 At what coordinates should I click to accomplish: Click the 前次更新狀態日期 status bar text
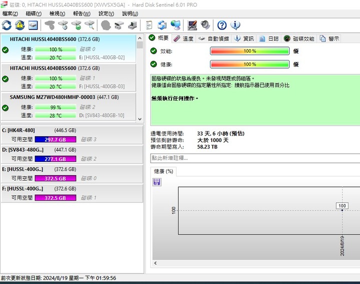click(x=58, y=278)
